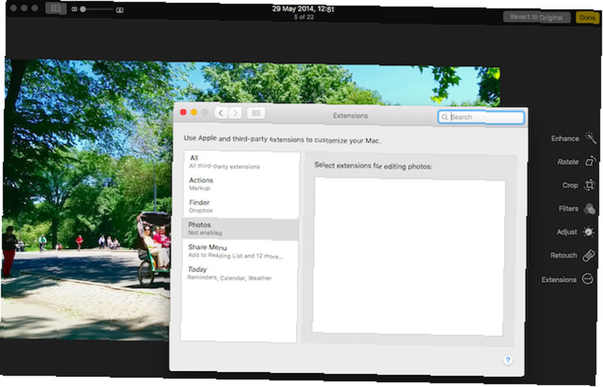Close the Extensions preferences window
The height and width of the screenshot is (387, 603).
click(x=183, y=112)
